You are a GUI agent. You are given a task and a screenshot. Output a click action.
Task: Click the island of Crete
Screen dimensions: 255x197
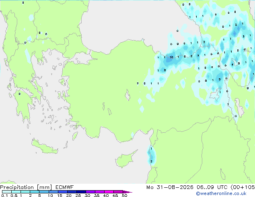(44, 147)
